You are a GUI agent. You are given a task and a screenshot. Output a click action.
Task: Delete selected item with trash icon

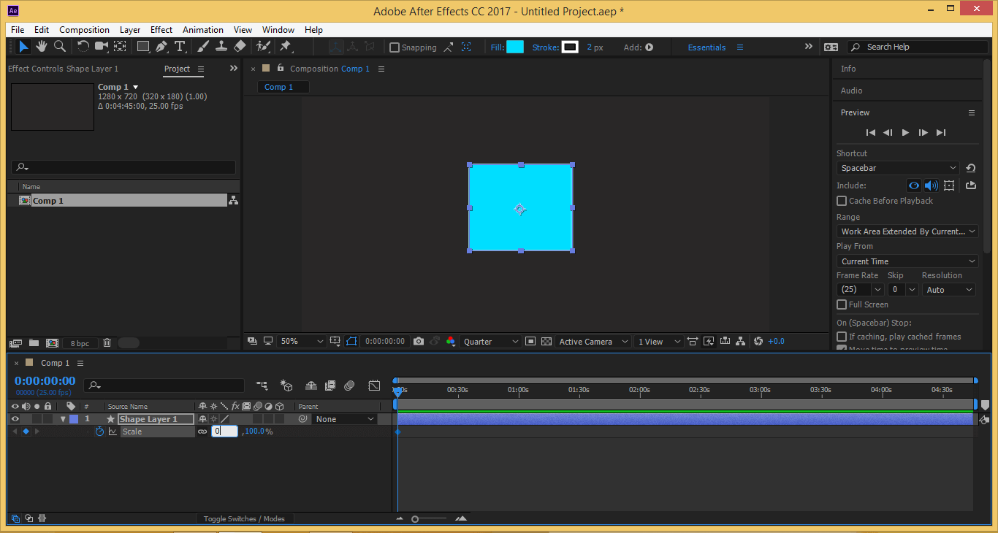click(107, 342)
